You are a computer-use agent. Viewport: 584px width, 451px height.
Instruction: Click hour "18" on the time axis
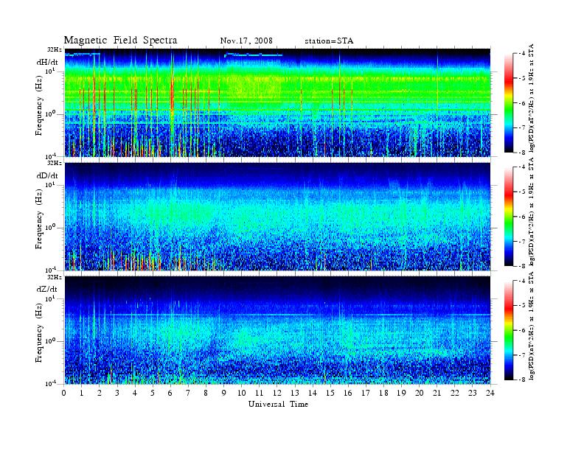(383, 393)
